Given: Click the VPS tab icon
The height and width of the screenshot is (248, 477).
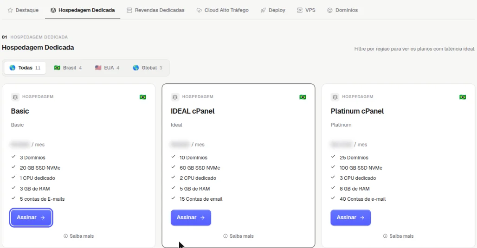Looking at the screenshot, I should (300, 10).
